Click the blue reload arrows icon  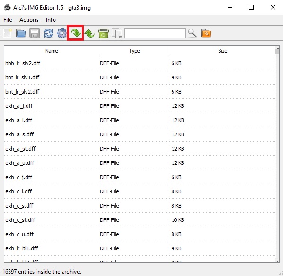48,33
